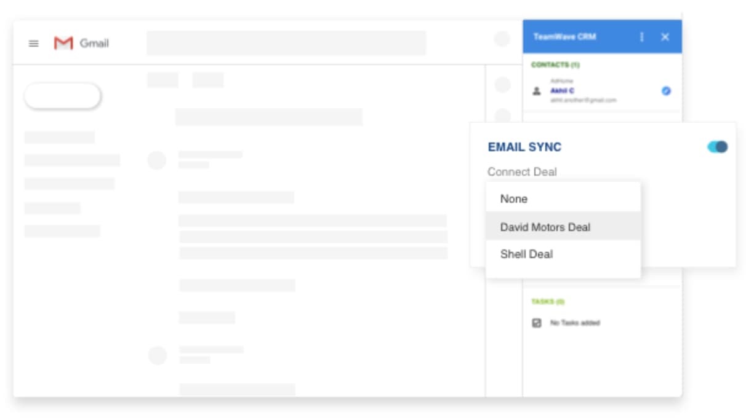This screenshot has height=419, width=746.
Task: Click the Gmail wordmark text
Action: coord(94,44)
